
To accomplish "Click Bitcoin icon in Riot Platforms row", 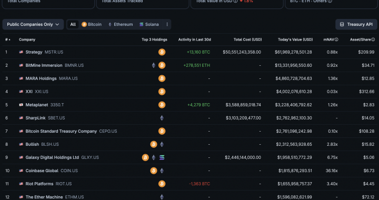I will pos(162,184).
